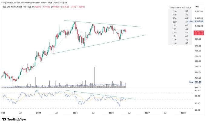Click the high price value H1,114.90
The height and width of the screenshot is (124, 206).
[46, 7]
